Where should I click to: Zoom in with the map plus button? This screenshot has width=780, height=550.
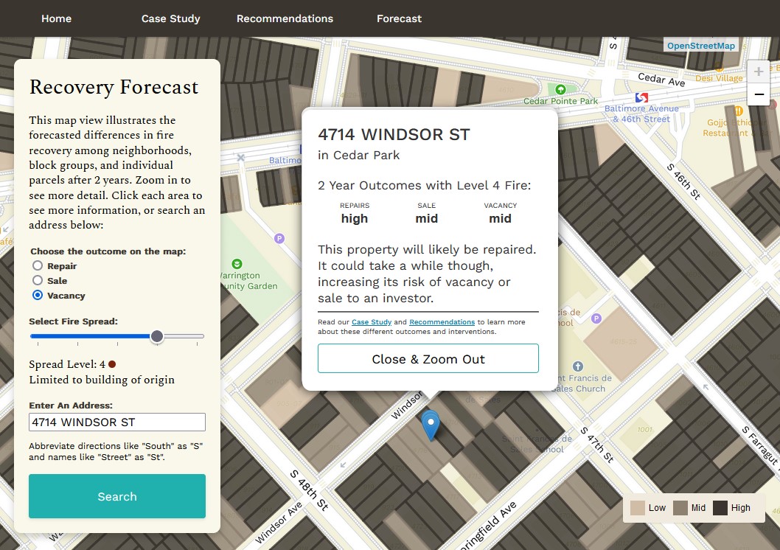tap(758, 72)
